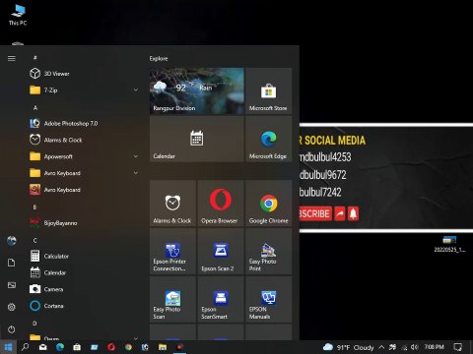
Task: Click the 'C' letter header
Action: 34,240
